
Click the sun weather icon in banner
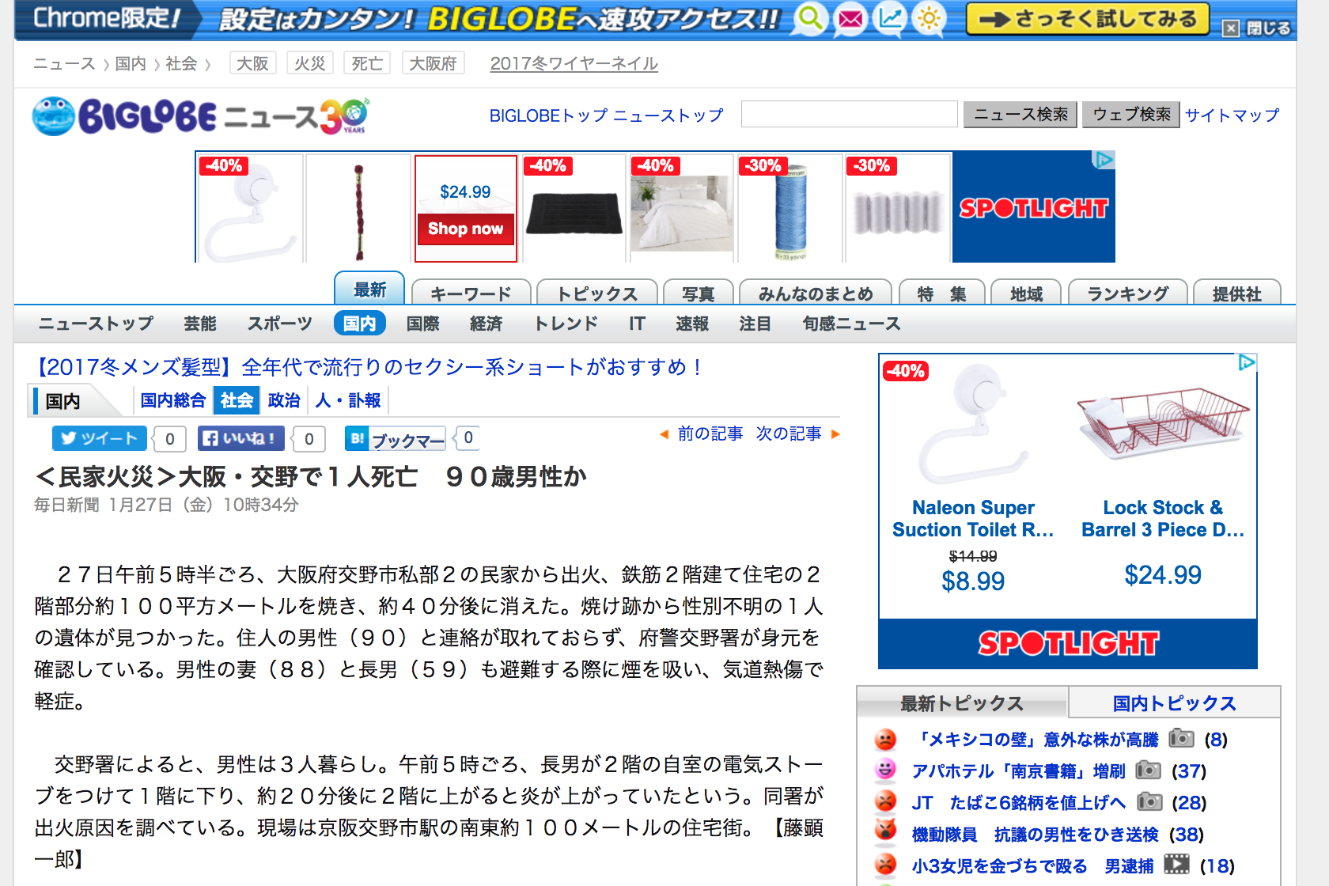pos(930,18)
